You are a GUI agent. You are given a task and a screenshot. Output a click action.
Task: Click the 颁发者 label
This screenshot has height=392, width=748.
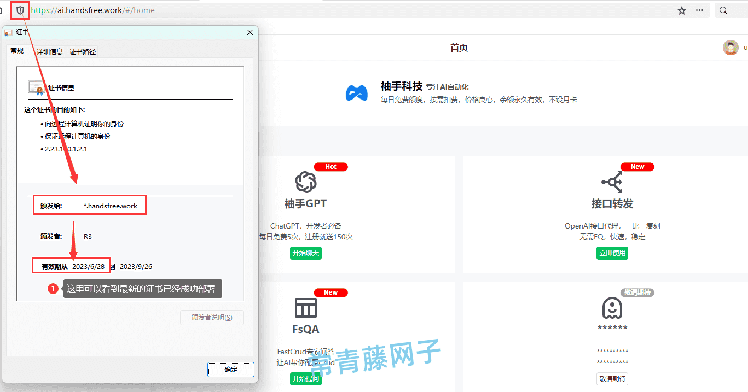[x=51, y=237]
